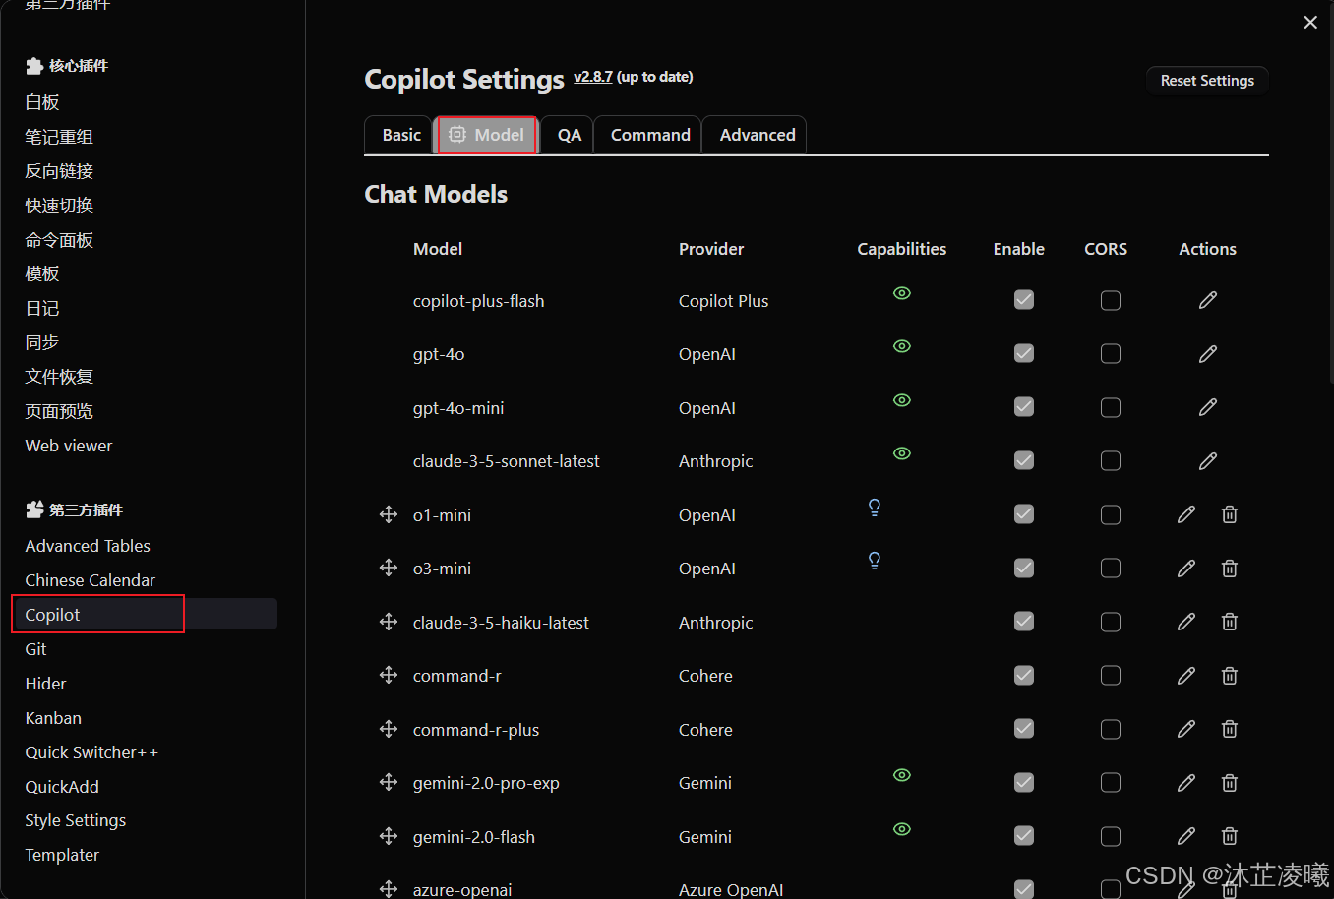This screenshot has height=899, width=1334.
Task: Click the command-r move handle icon
Action: [389, 675]
